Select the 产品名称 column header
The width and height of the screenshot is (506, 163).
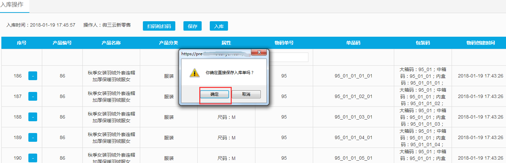111,43
